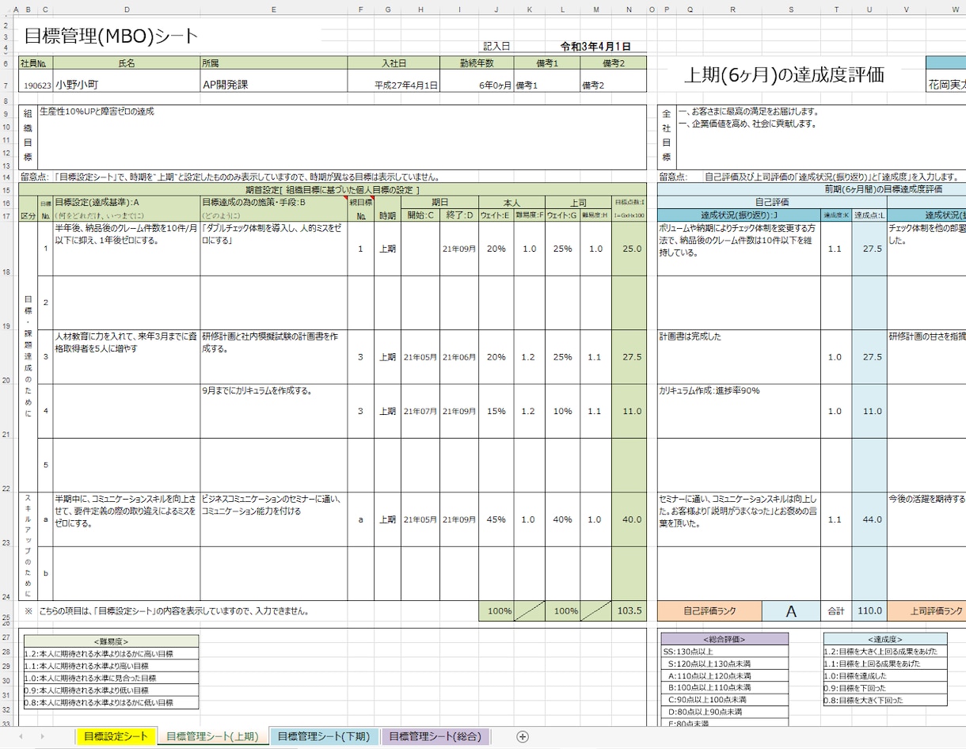
Task: Select row 25 by its header
Action: (x=5, y=613)
